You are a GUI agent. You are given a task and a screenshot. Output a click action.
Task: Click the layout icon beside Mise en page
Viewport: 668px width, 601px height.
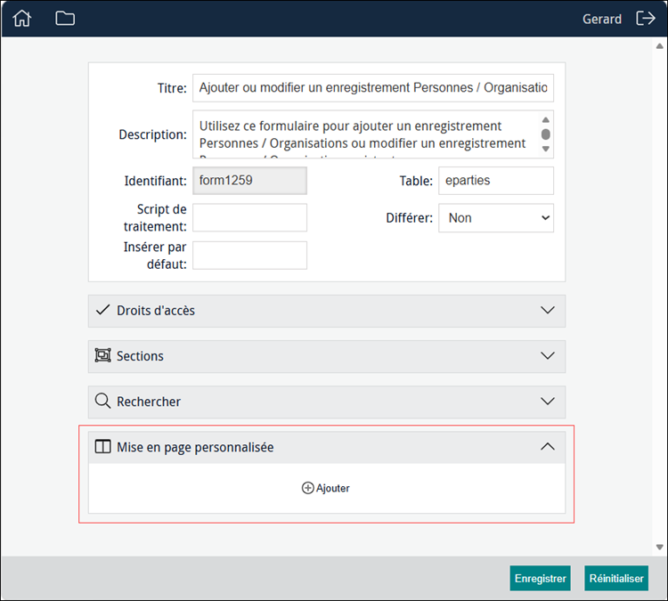point(102,446)
